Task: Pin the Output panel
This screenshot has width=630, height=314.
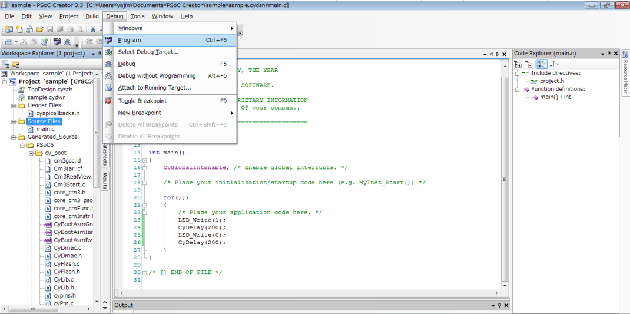Action: click(499, 305)
